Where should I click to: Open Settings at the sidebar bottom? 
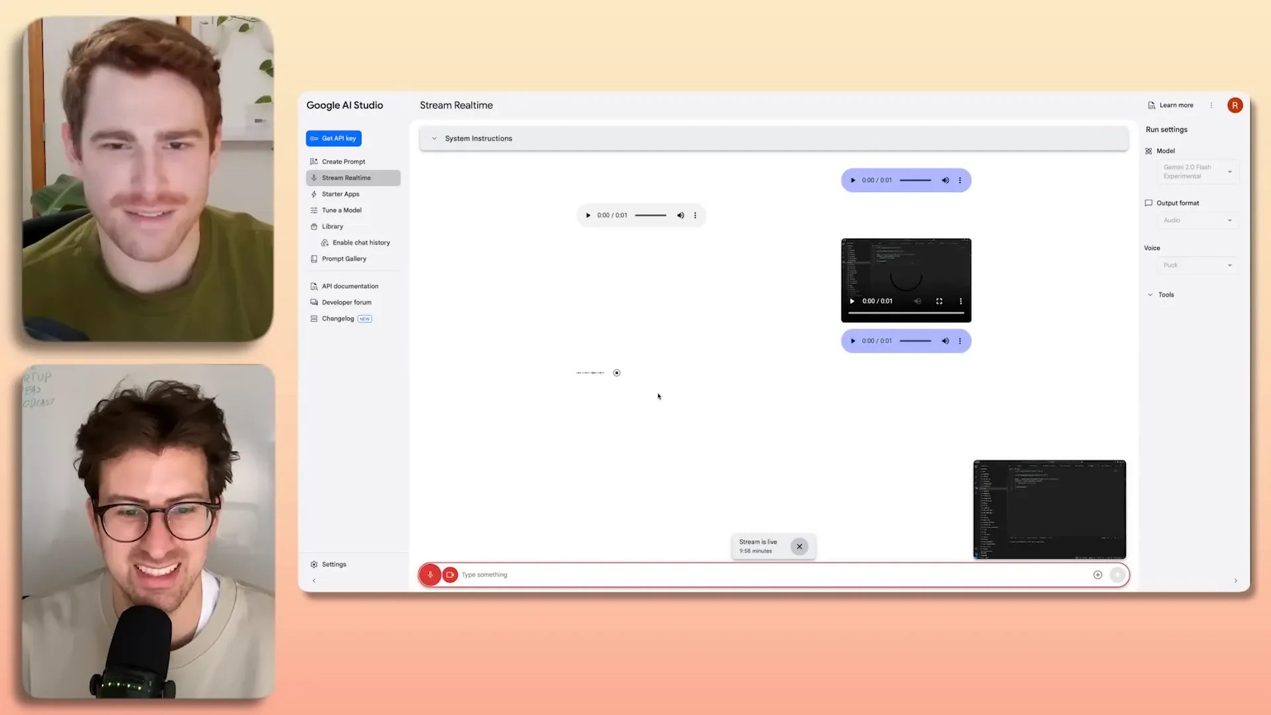pos(334,565)
